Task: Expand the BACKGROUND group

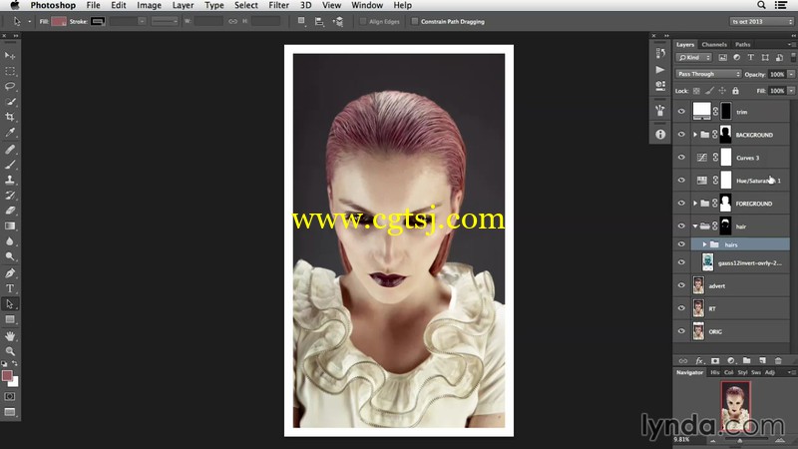Action: click(x=695, y=135)
